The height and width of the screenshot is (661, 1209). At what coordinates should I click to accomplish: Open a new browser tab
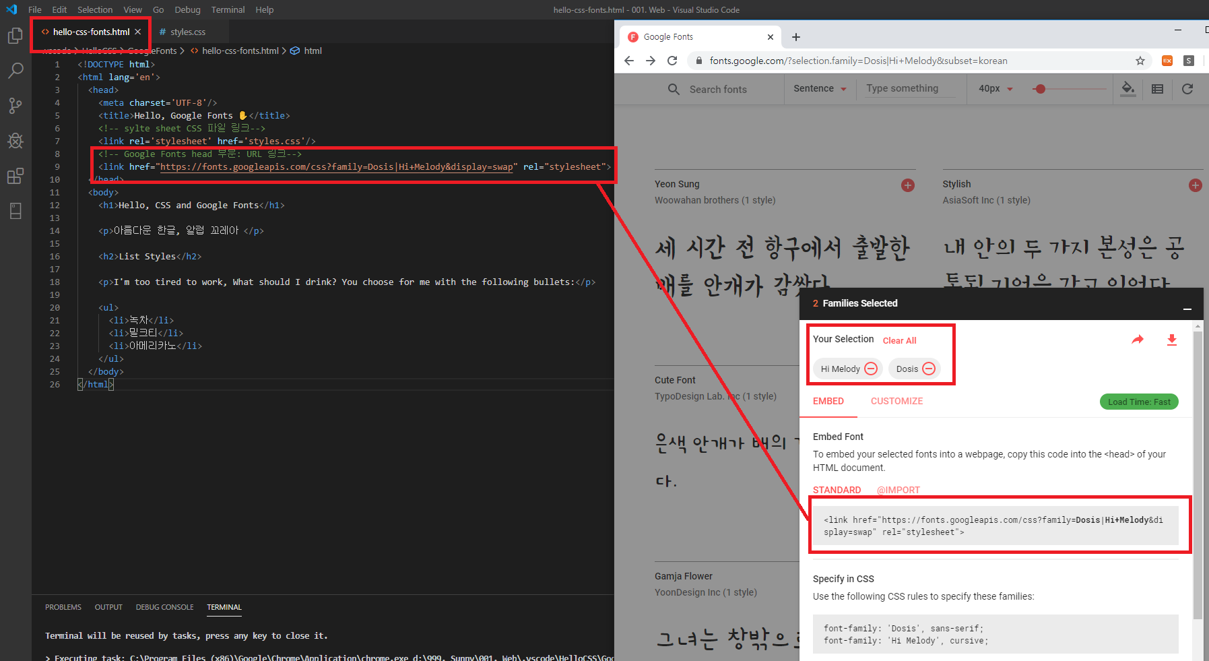pos(796,37)
